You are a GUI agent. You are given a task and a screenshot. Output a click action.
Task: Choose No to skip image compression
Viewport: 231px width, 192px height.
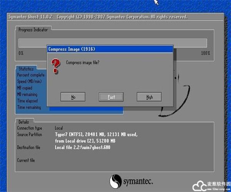click(x=73, y=97)
